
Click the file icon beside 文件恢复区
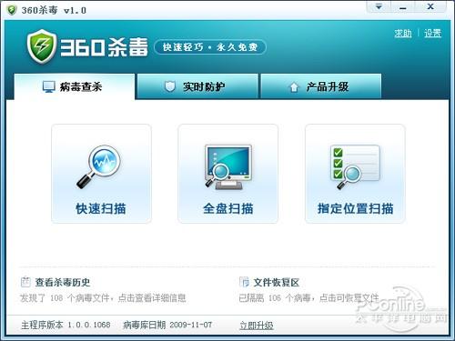coord(244,282)
